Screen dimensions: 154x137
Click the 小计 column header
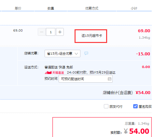pyautogui.click(x=134, y=8)
